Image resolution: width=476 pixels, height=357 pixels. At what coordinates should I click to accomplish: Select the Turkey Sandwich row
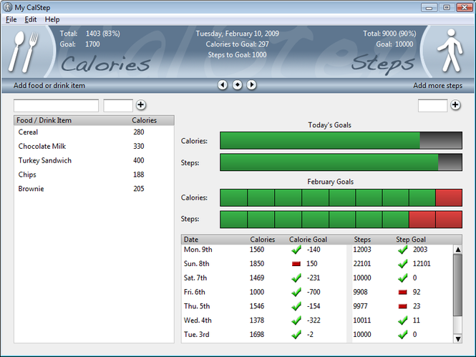pyautogui.click(x=94, y=160)
